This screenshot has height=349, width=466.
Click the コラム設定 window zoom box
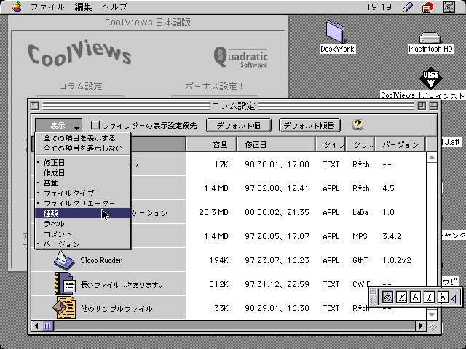coord(421,105)
